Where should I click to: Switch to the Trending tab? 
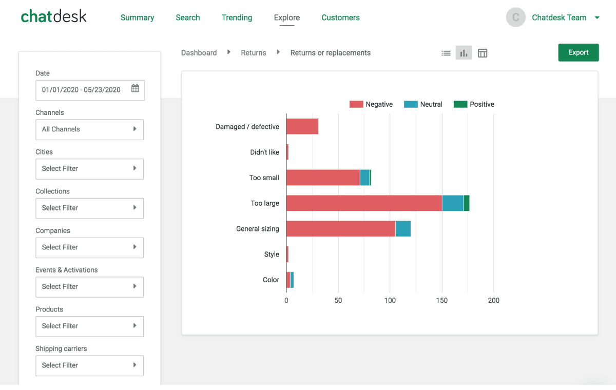(237, 17)
